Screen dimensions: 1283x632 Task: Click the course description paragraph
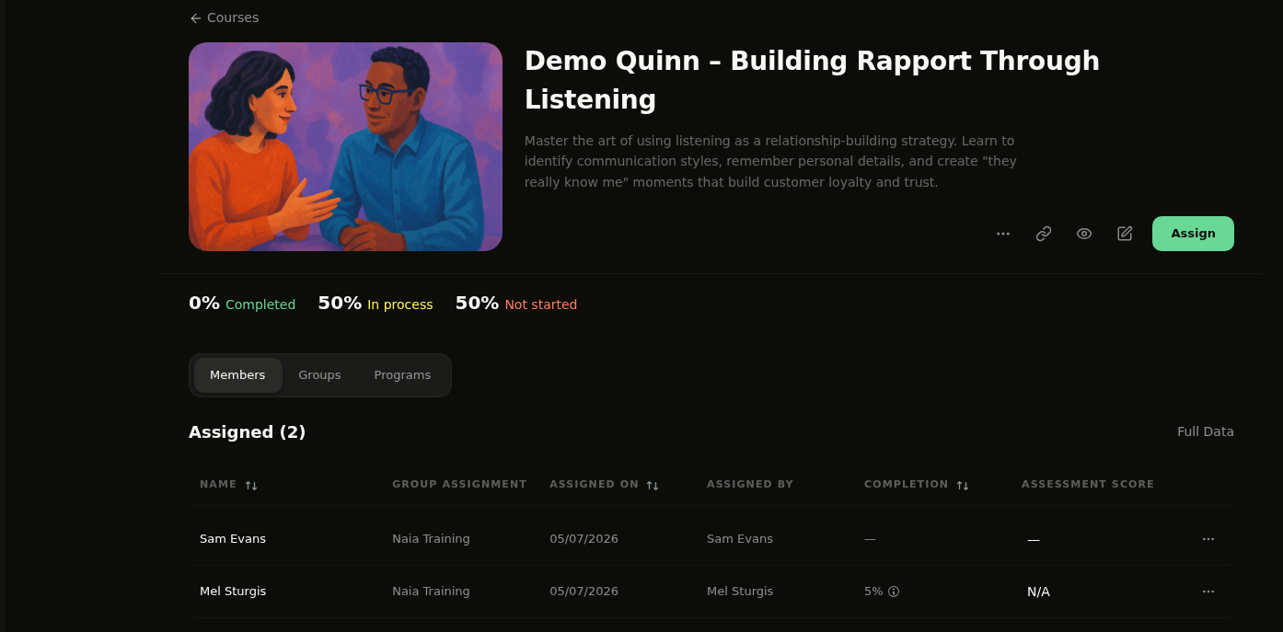770,162
